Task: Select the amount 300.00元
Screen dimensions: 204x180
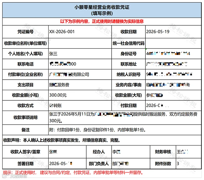Action: coord(58,95)
